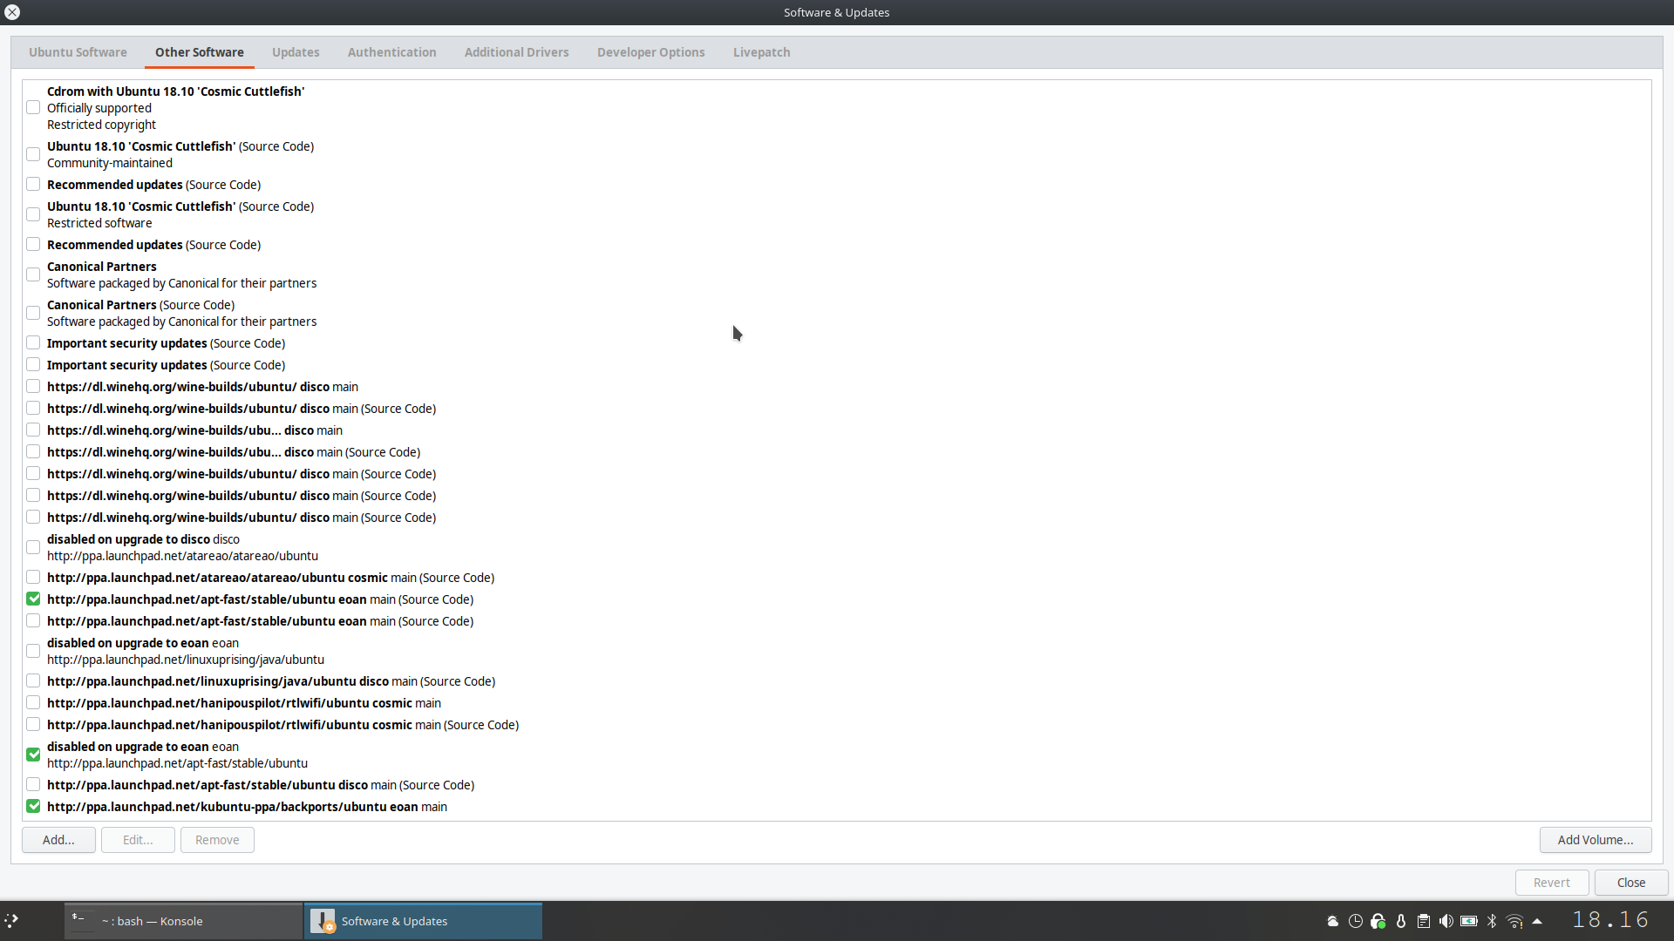Screen dimensions: 1674x941
Task: Open the Bluetooth tray icon
Action: (x=1492, y=921)
